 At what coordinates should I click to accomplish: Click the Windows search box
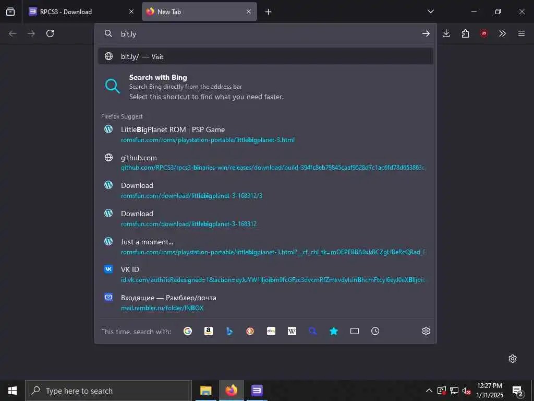point(108,391)
